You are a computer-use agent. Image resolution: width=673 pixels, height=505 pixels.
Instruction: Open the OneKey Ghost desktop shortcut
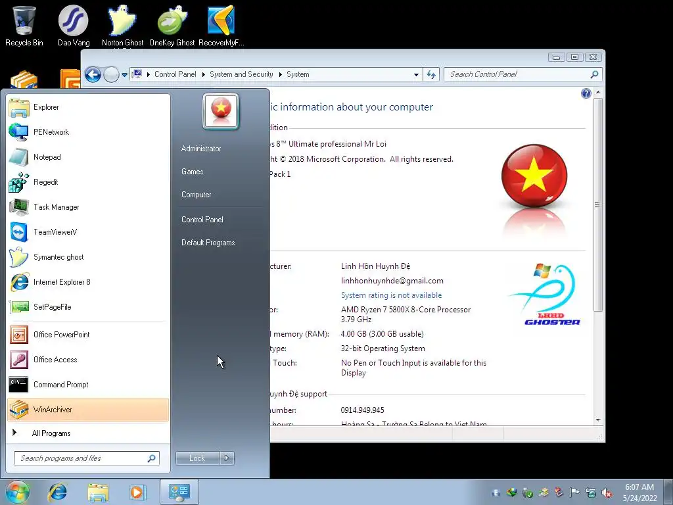point(172,26)
